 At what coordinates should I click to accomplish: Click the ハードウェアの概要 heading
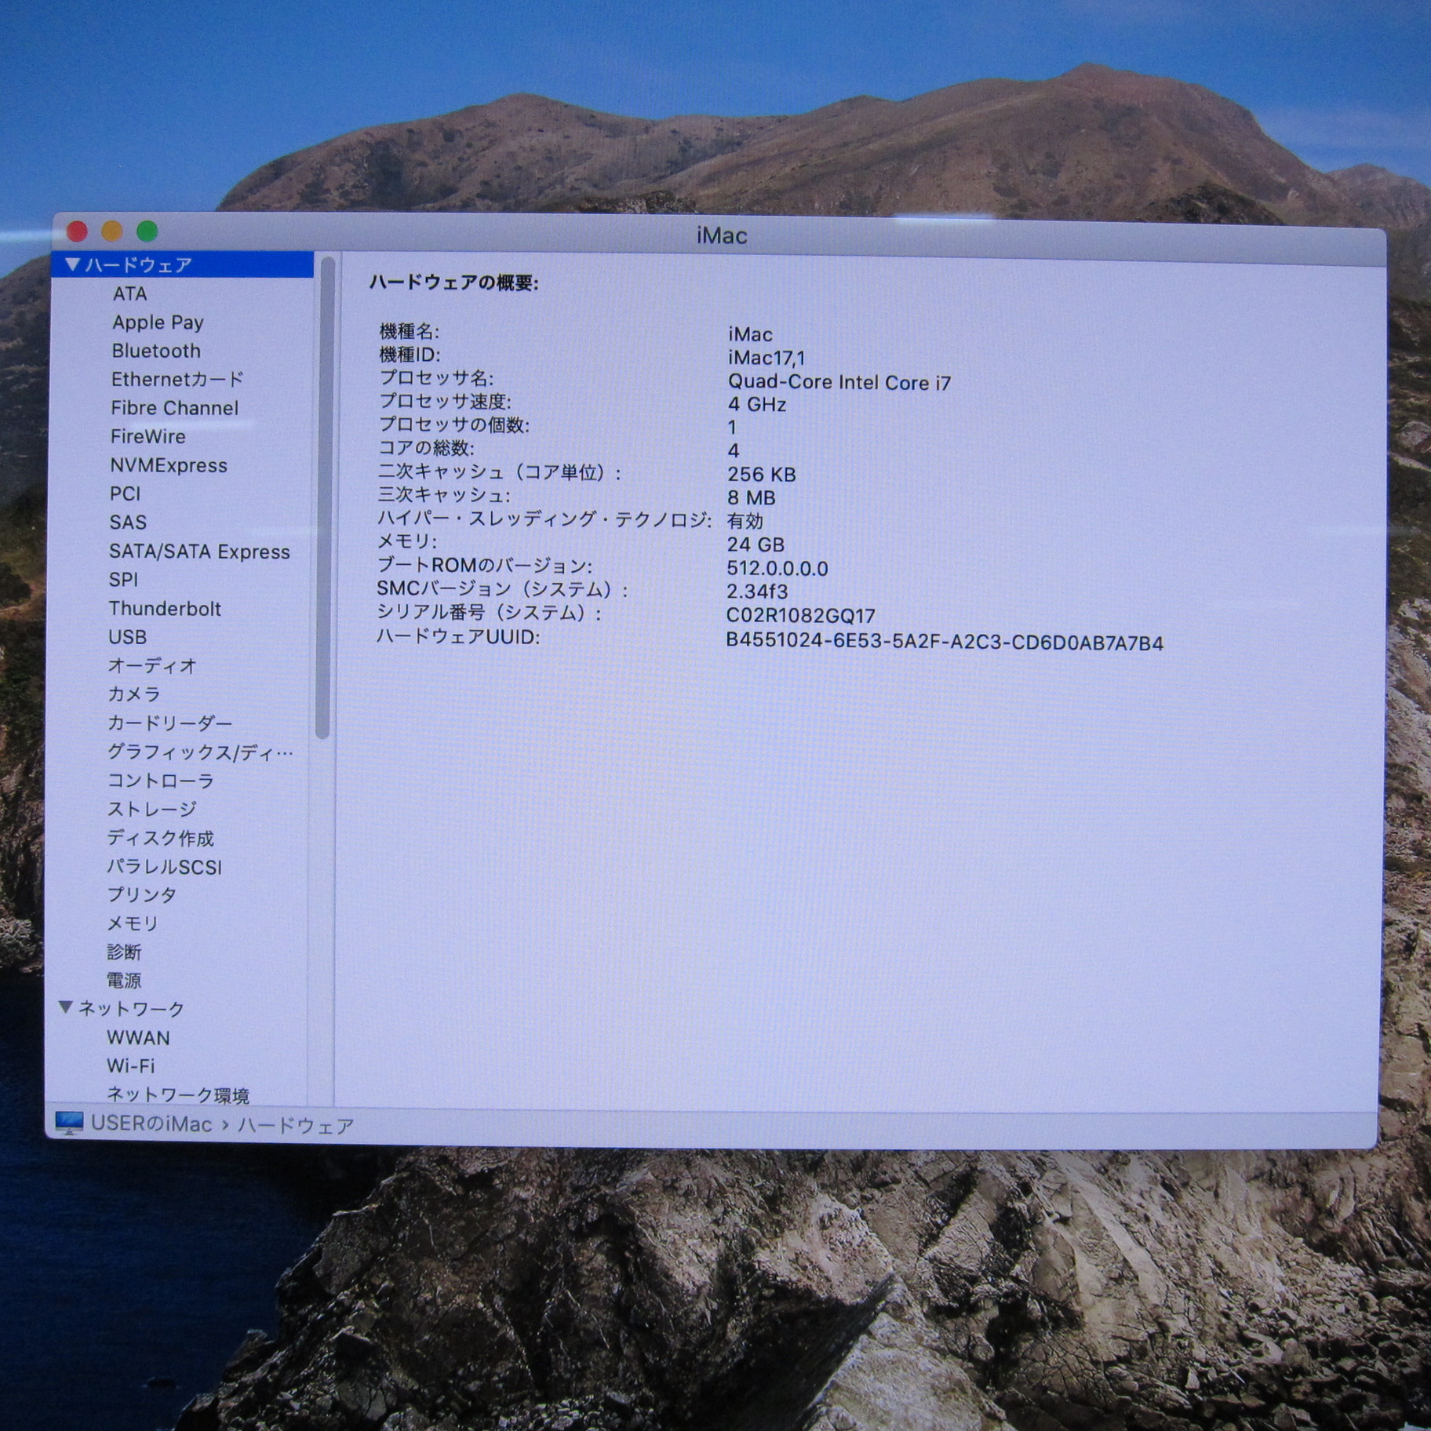(x=454, y=282)
